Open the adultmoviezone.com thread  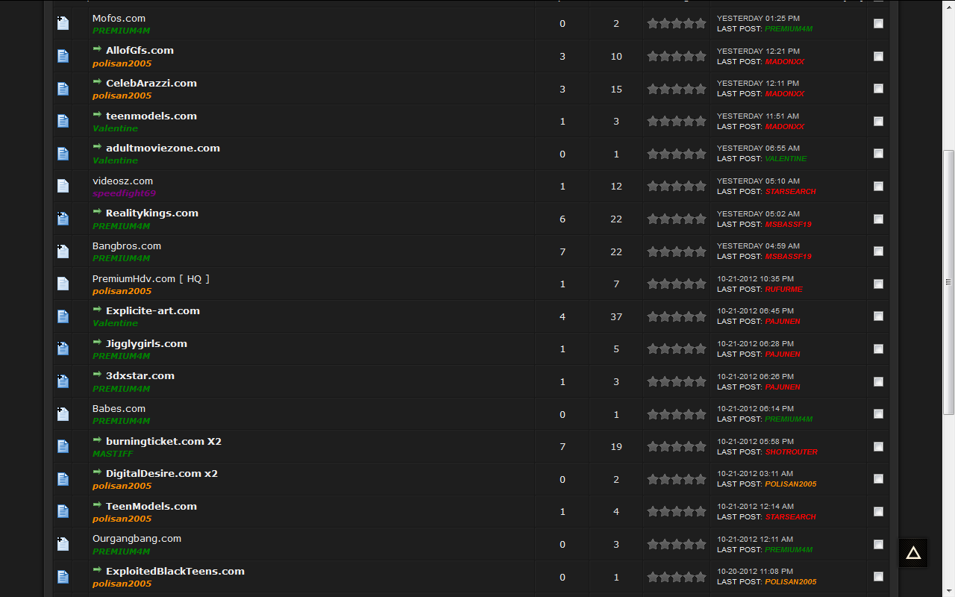[x=163, y=148]
